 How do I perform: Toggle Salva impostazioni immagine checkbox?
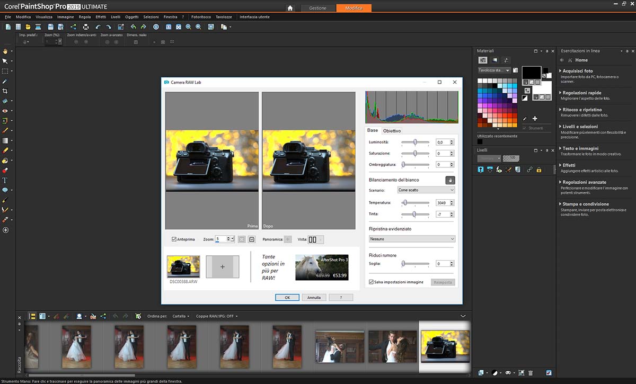pos(371,282)
